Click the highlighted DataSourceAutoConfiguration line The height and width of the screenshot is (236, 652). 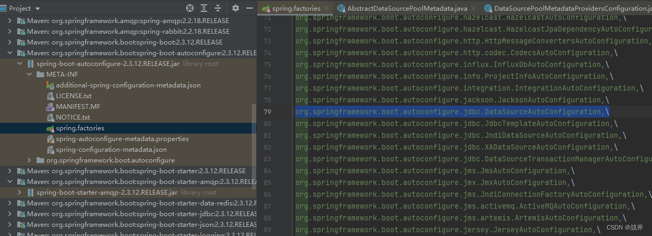click(x=452, y=112)
